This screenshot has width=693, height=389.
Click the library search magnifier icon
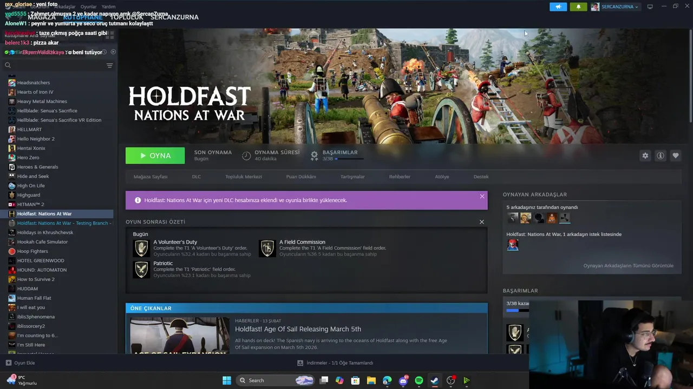point(8,65)
